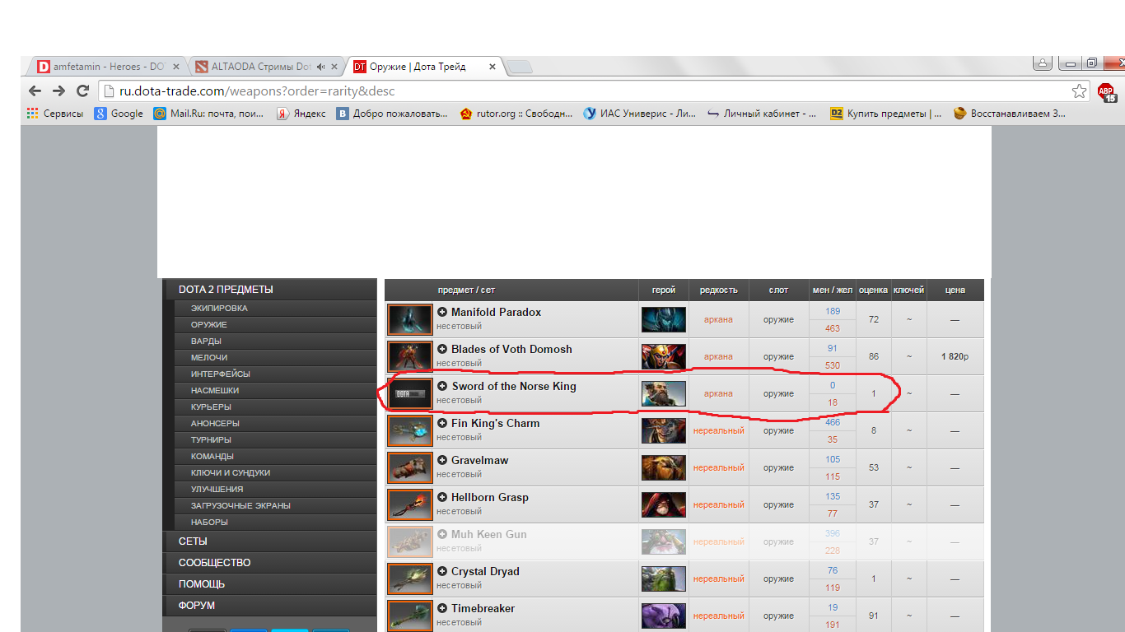Screen dimensions: 1125x632
Task: Click hero portrait in Crystal Dryad row
Action: pos(664,579)
